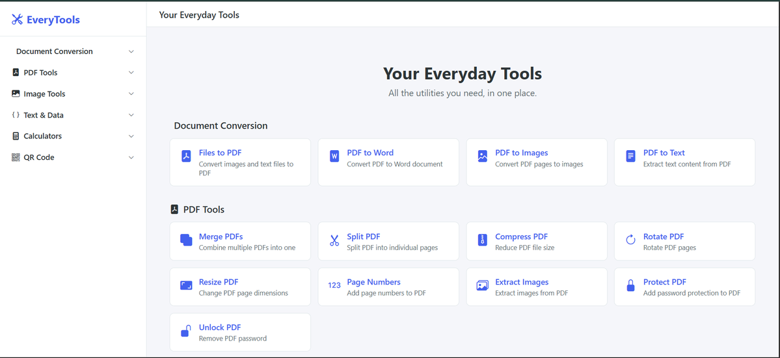The height and width of the screenshot is (358, 780).
Task: Expand the PDF Tools sidebar chevron
Action: [131, 73]
